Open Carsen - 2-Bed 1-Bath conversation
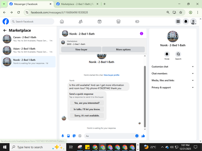 pyautogui.click(x=28, y=39)
